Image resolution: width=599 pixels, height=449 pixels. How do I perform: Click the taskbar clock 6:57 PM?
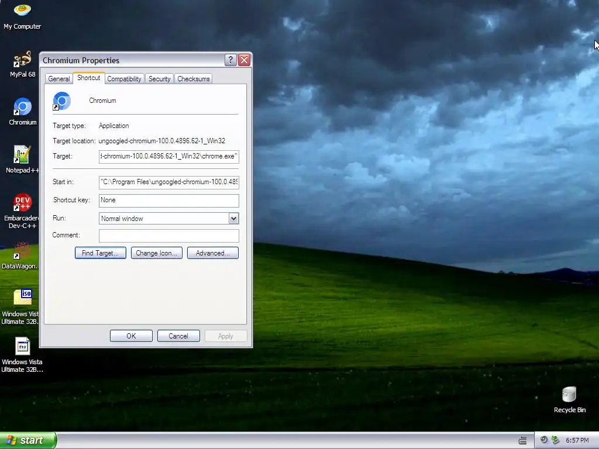[x=577, y=440]
